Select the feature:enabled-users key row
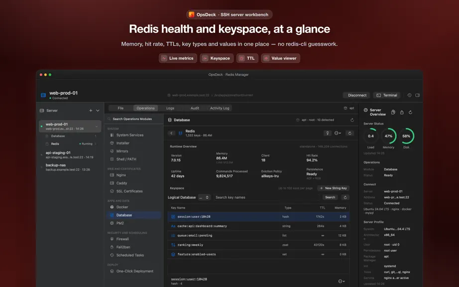Viewport: 459px width, 287px height. click(x=259, y=254)
